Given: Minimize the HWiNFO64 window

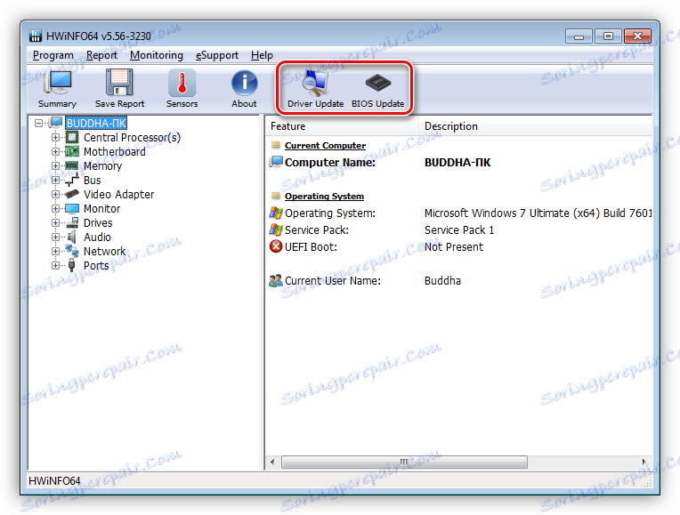Looking at the screenshot, I should (579, 36).
